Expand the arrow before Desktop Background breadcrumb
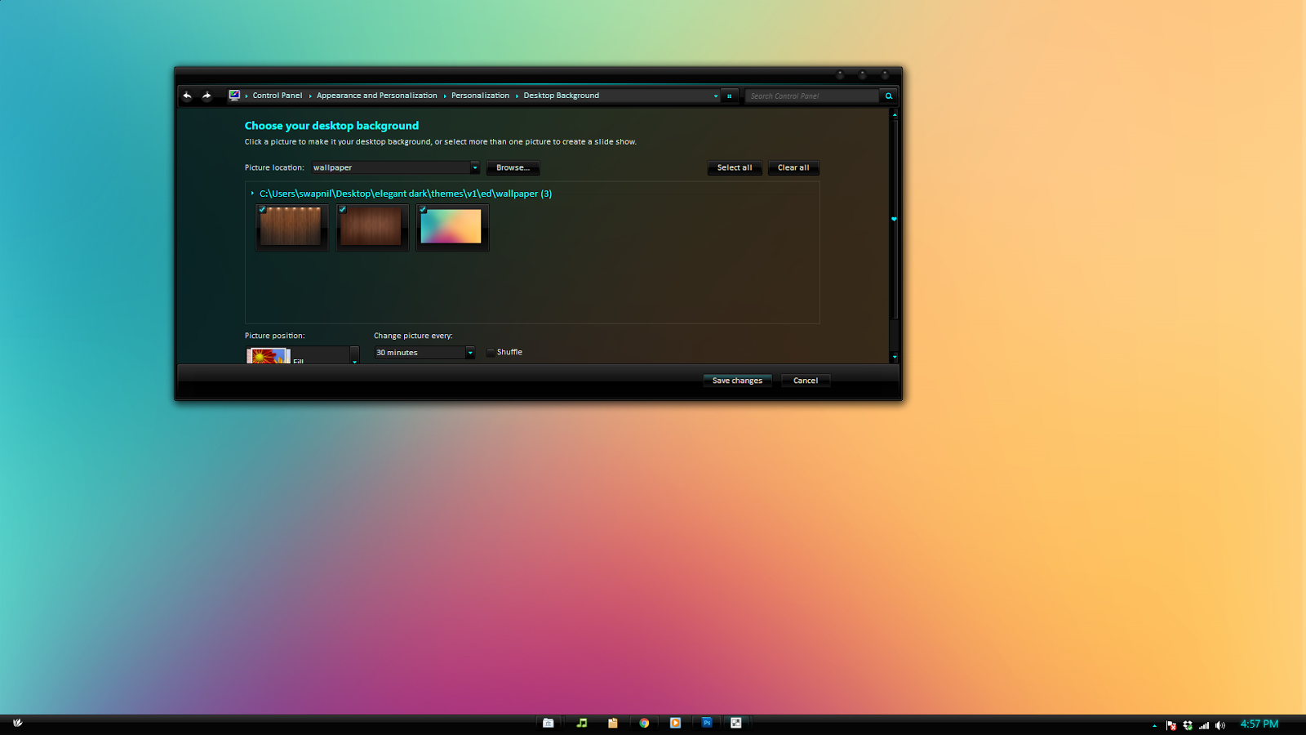The width and height of the screenshot is (1306, 735). 517,96
